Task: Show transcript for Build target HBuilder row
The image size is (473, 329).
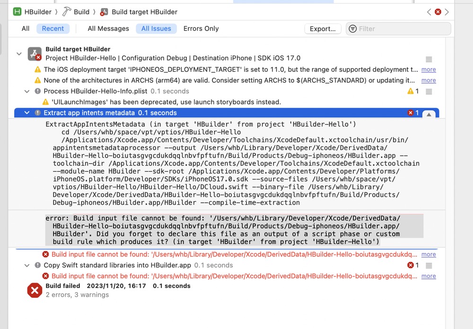Action: coord(429,59)
